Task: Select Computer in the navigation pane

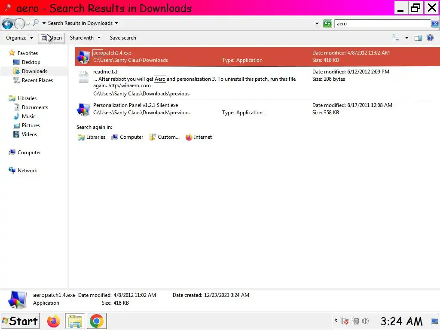Action: pyautogui.click(x=29, y=153)
